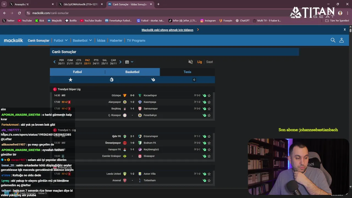Open İddaa odds for Esenler Erokspor match
Viewport: 352px width, 198px height.
point(204,156)
